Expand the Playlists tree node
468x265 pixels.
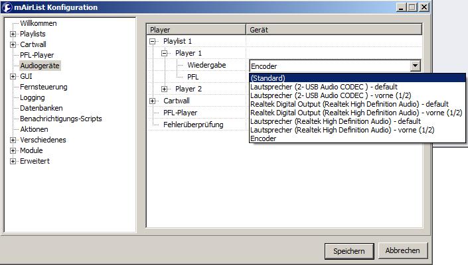(13, 34)
